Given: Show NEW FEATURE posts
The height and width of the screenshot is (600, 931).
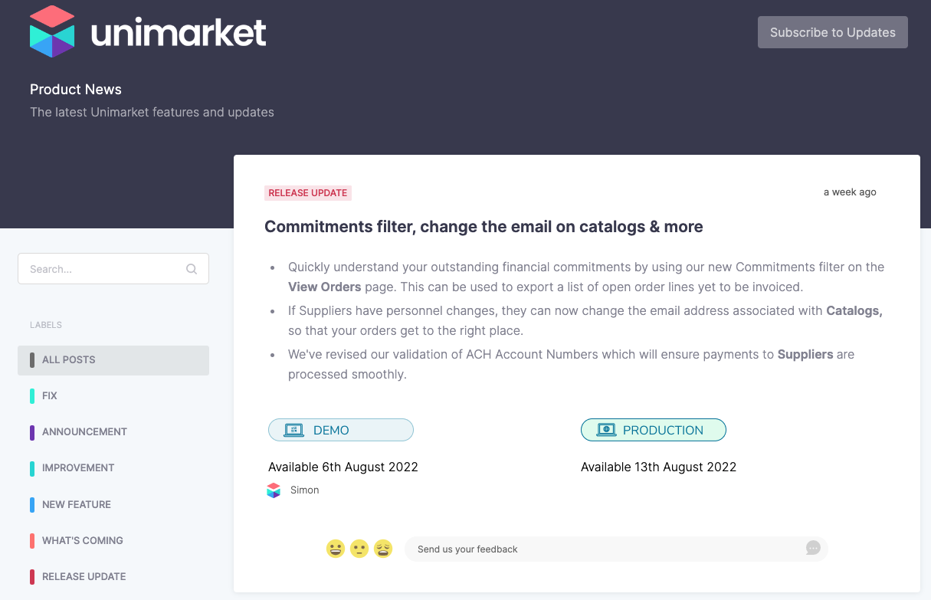Looking at the screenshot, I should [x=113, y=505].
